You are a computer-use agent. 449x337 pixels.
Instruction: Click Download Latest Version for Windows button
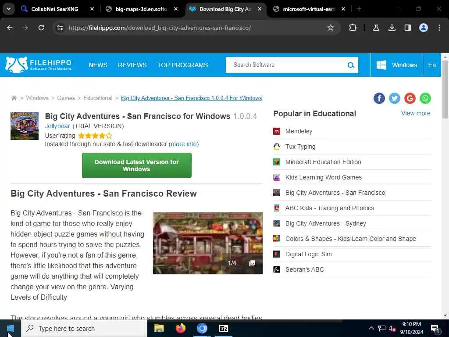pyautogui.click(x=137, y=165)
